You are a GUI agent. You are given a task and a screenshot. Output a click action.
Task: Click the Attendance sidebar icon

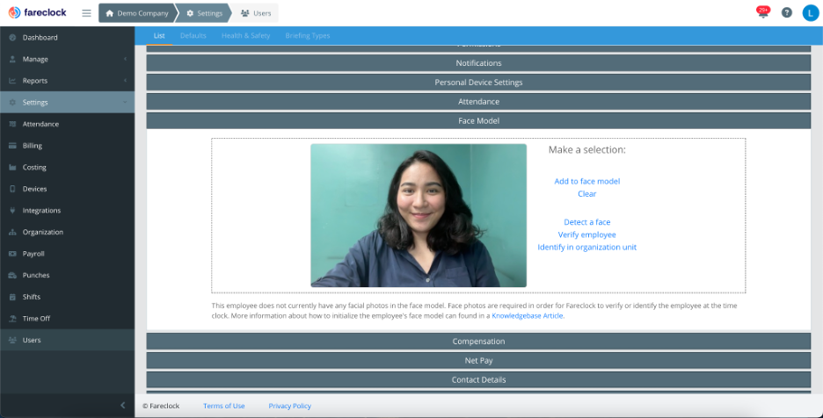(12, 124)
